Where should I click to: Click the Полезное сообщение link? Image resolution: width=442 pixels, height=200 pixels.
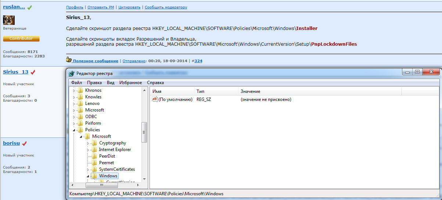click(x=96, y=61)
